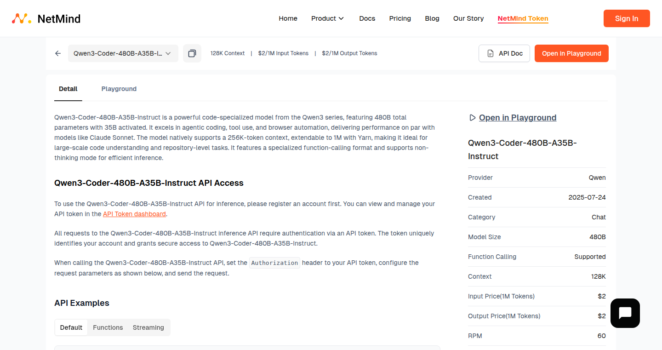
Task: Open the Qwen3-Coder model selector dropdown
Action: pyautogui.click(x=123, y=53)
